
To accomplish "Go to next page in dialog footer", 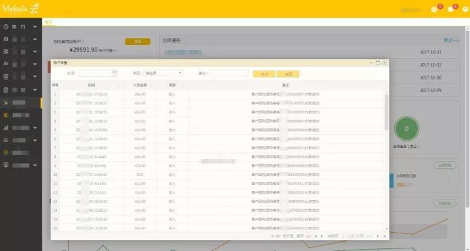I will (x=378, y=236).
